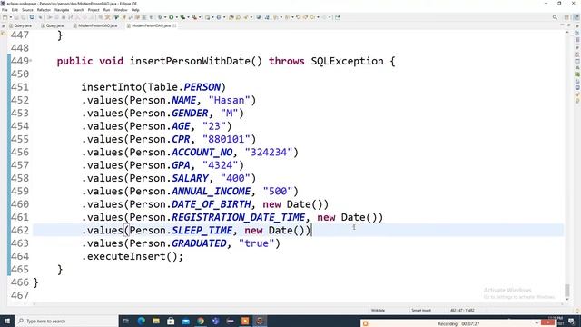Click the editor vertical scrollbar thumb

pos(566,290)
